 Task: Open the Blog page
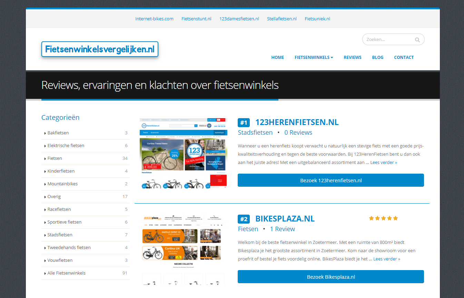coord(378,58)
